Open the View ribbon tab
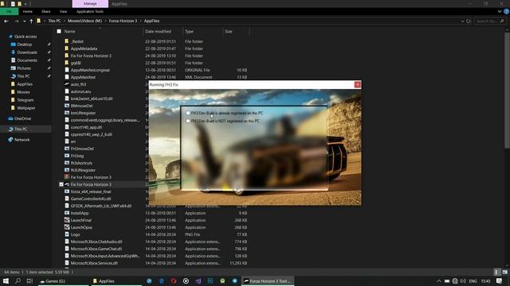The image size is (510, 286). [63, 11]
